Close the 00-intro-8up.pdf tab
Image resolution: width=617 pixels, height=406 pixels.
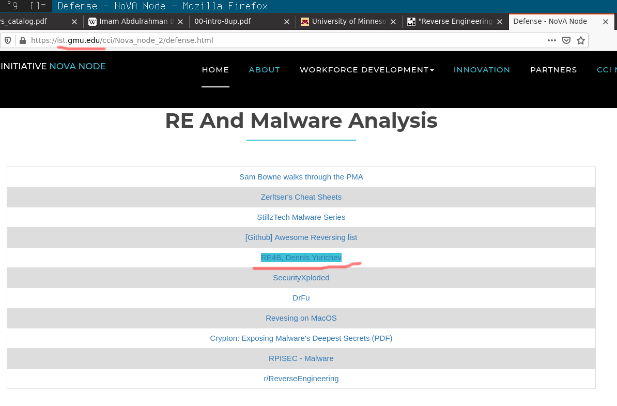pos(287,22)
